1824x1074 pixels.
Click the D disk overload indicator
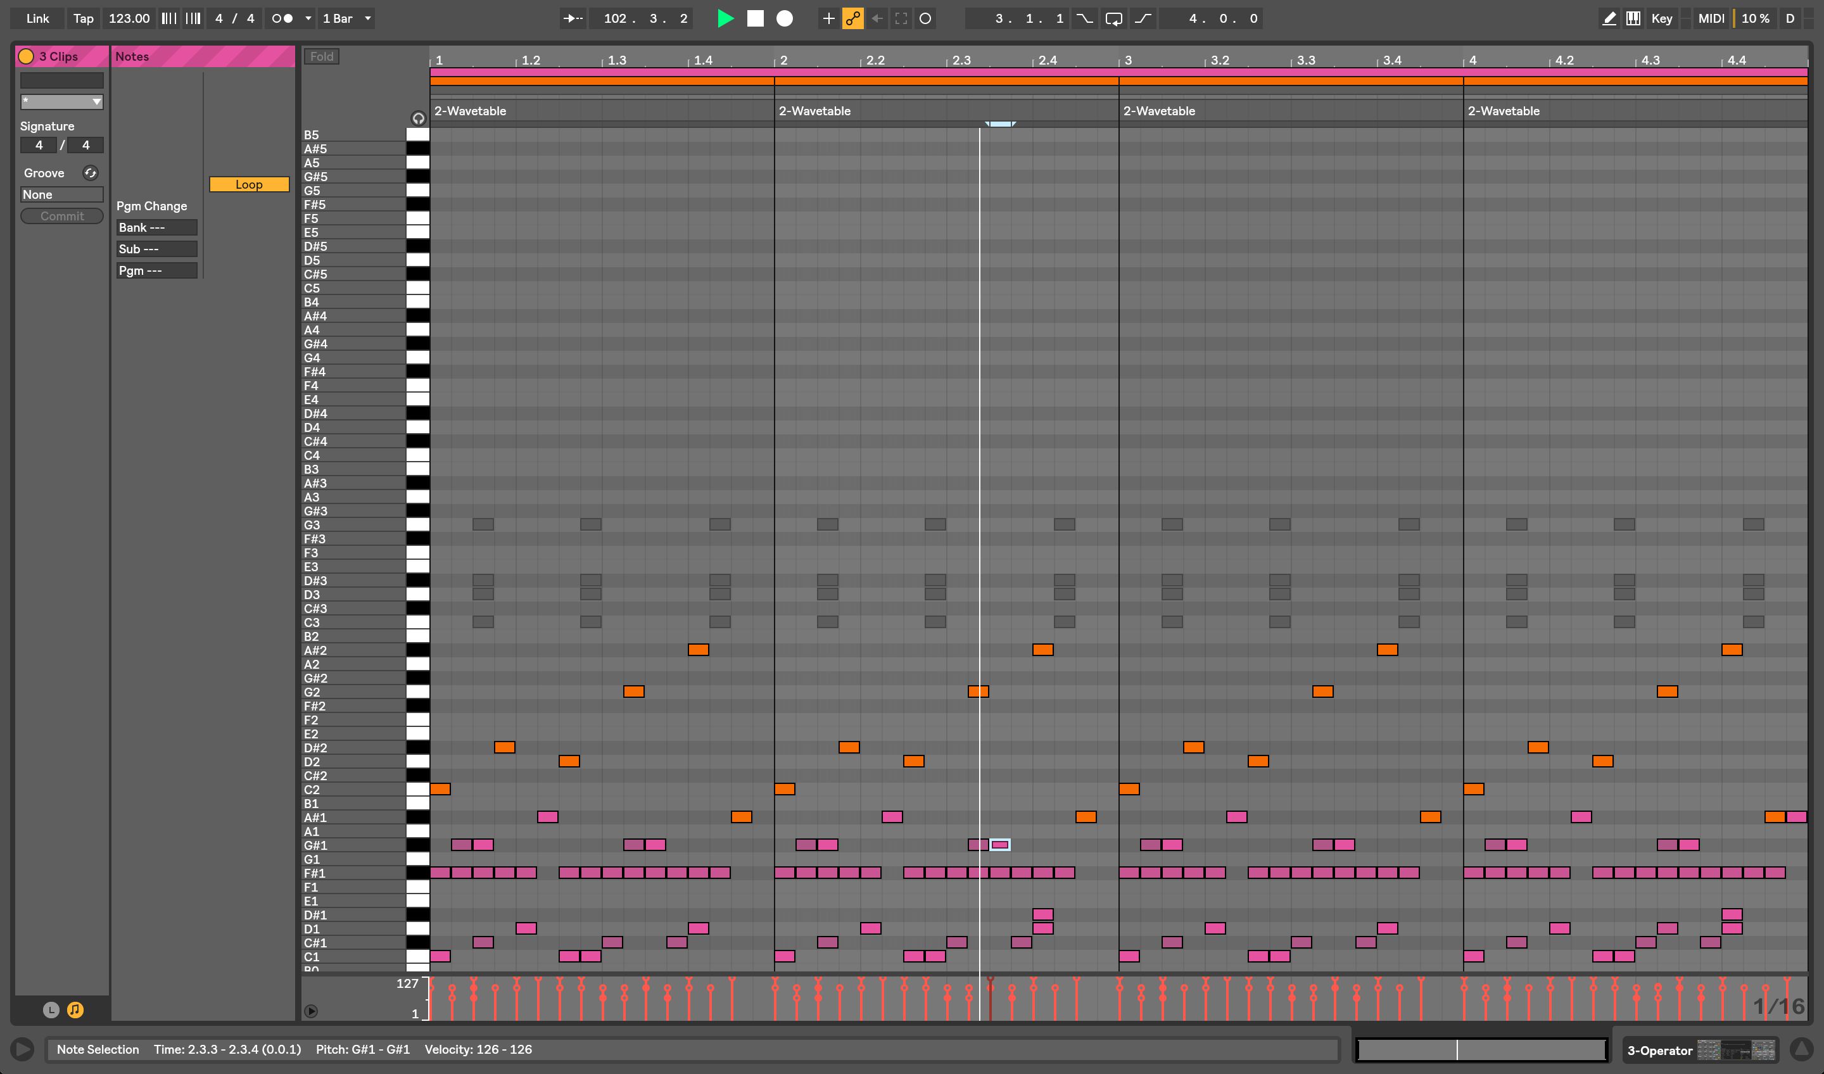(x=1790, y=19)
